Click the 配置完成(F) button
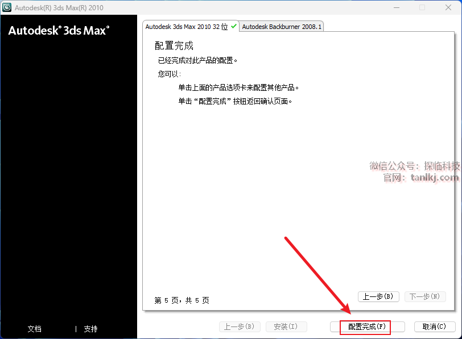Image resolution: width=462 pixels, height=339 pixels. (x=367, y=327)
